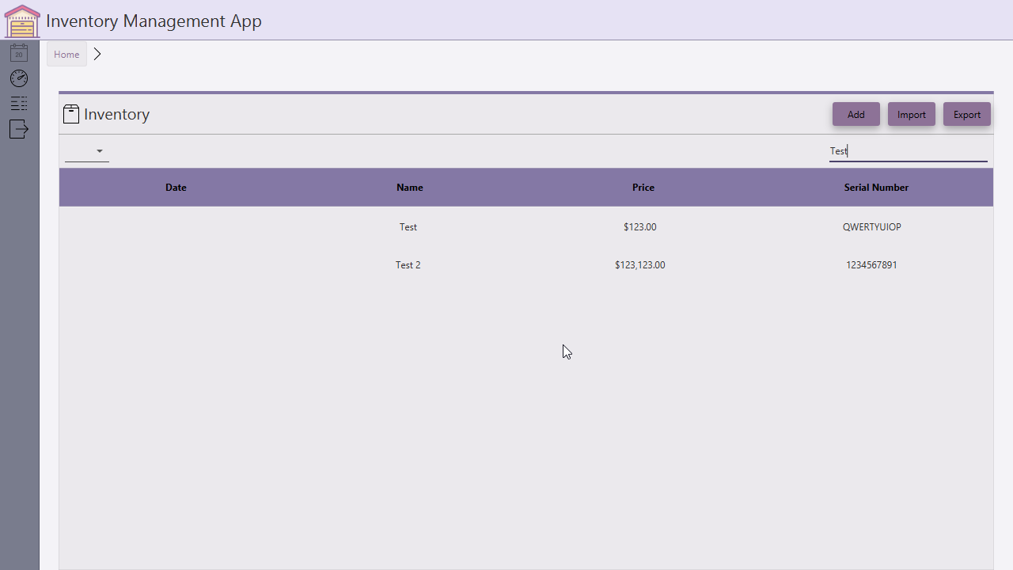The height and width of the screenshot is (570, 1013).
Task: Open the list view icon in sidebar
Action: [19, 104]
